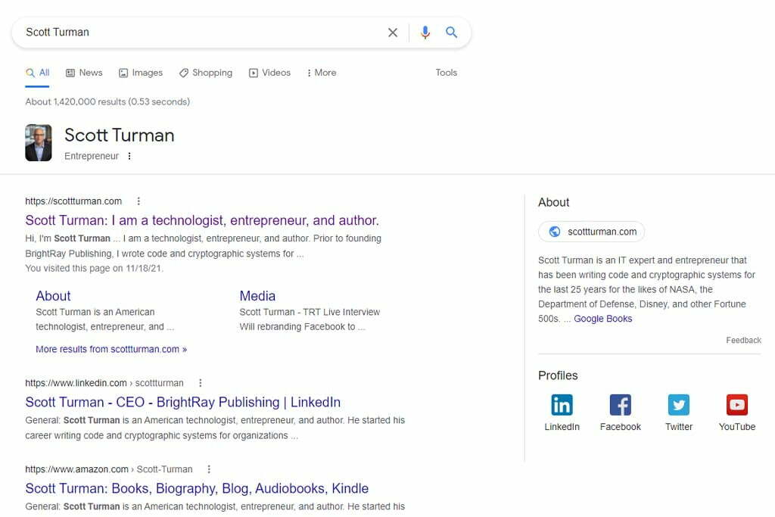This screenshot has height=517, width=775.
Task: Click the LinkedIn label under Profiles
Action: (562, 427)
